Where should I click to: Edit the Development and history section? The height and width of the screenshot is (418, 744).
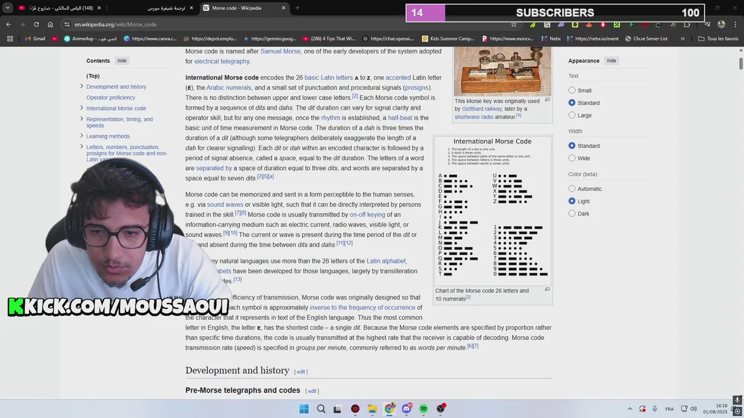click(301, 372)
